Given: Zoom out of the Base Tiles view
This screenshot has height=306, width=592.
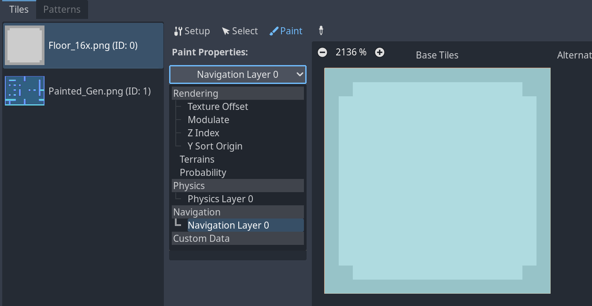Looking at the screenshot, I should point(322,52).
